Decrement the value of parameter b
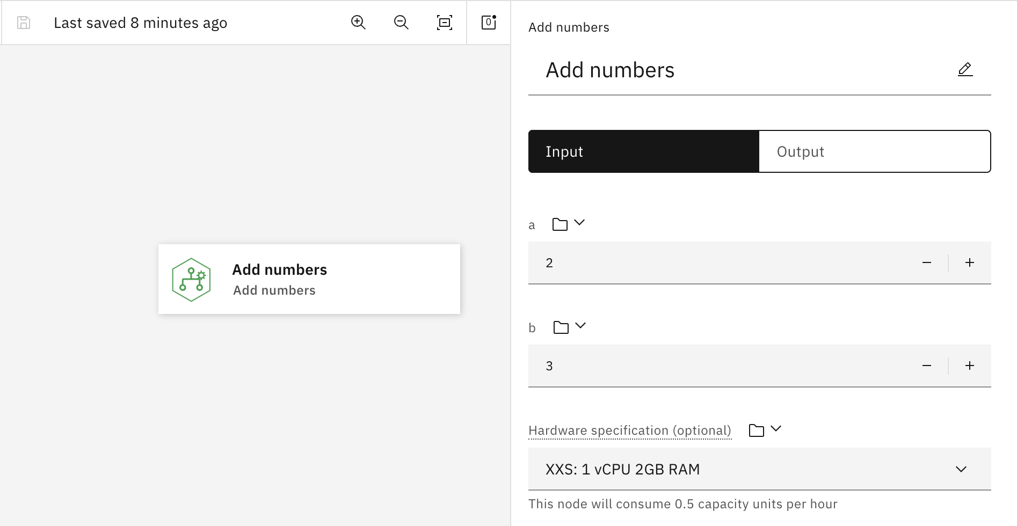1017x526 pixels. click(x=927, y=366)
